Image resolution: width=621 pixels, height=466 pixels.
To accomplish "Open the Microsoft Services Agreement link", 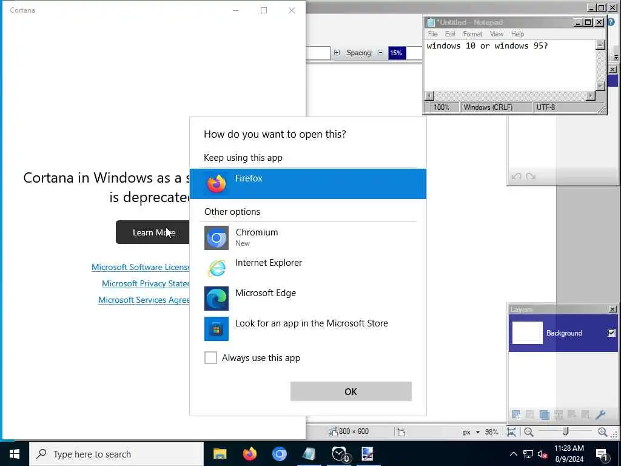I will point(144,300).
